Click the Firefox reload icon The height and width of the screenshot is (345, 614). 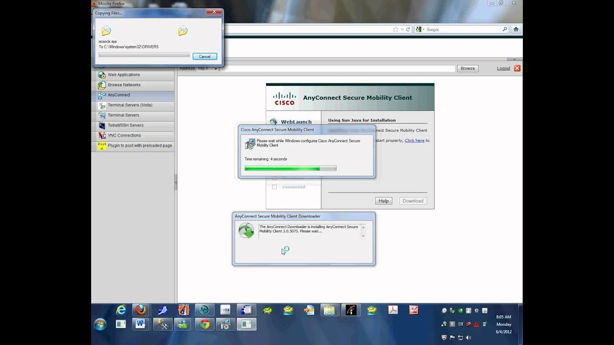coord(408,29)
